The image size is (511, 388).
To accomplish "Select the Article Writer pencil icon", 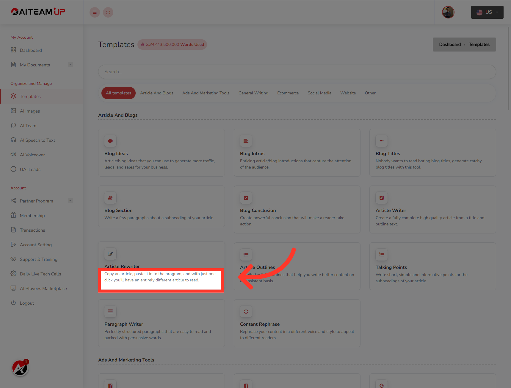I will tap(381, 197).
